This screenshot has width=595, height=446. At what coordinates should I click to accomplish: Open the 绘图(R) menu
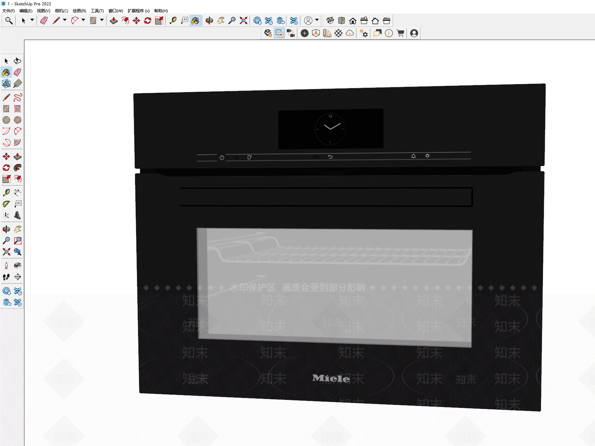[x=80, y=11]
